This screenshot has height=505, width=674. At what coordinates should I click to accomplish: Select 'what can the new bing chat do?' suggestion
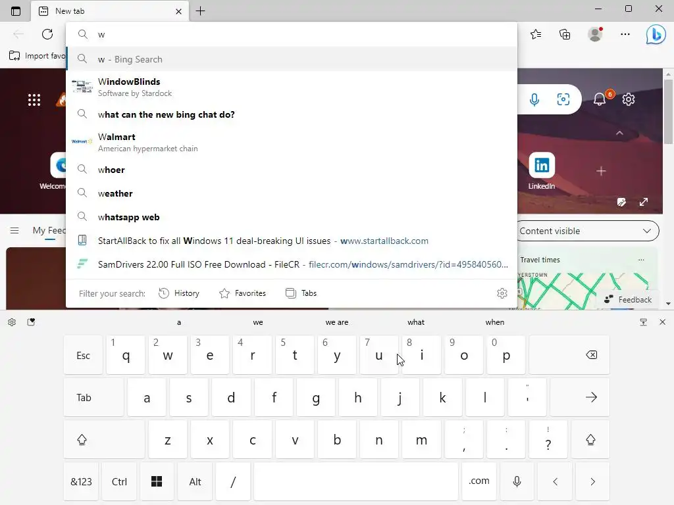click(x=292, y=114)
